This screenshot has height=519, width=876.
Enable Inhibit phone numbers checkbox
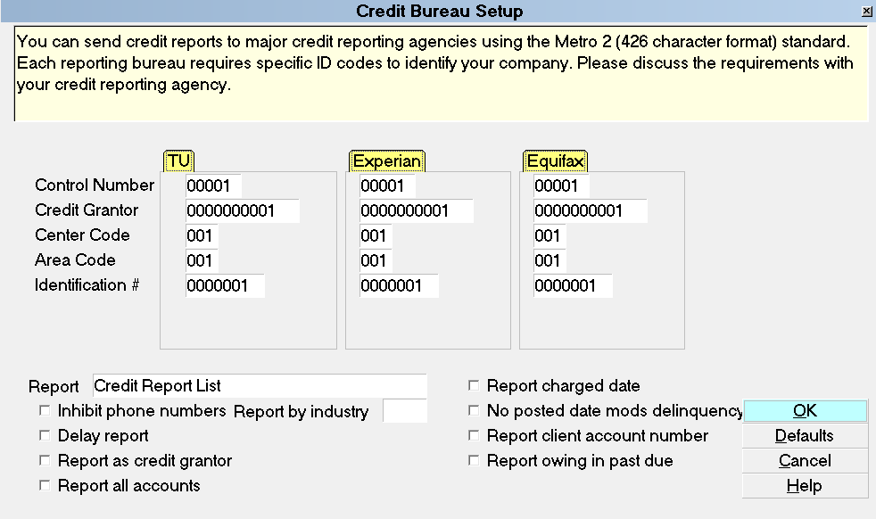[x=45, y=410]
